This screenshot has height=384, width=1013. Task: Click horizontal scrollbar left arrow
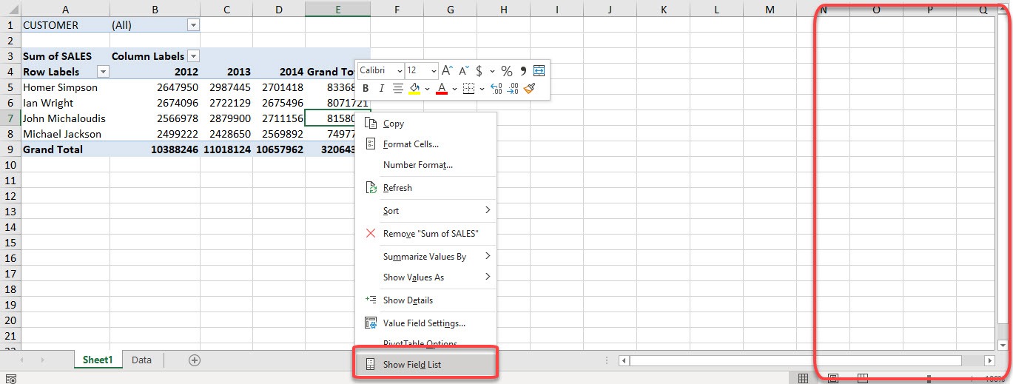pyautogui.click(x=625, y=360)
